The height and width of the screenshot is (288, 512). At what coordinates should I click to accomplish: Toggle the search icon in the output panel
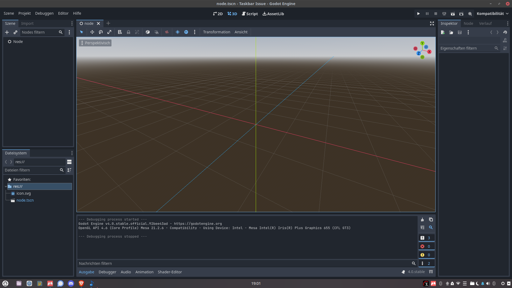pos(431,227)
